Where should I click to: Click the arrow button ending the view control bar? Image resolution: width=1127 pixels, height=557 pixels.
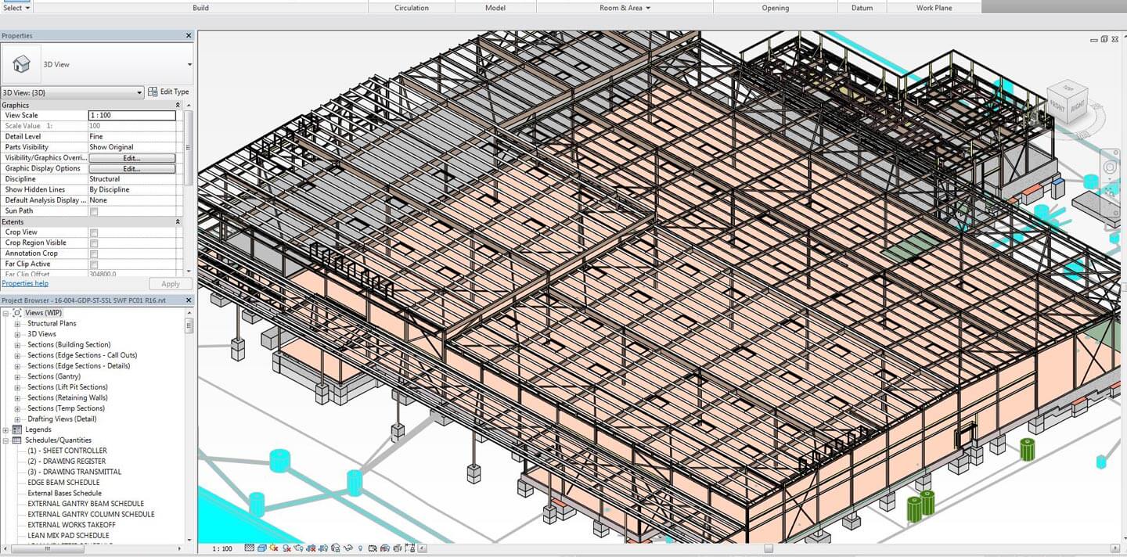tap(422, 548)
